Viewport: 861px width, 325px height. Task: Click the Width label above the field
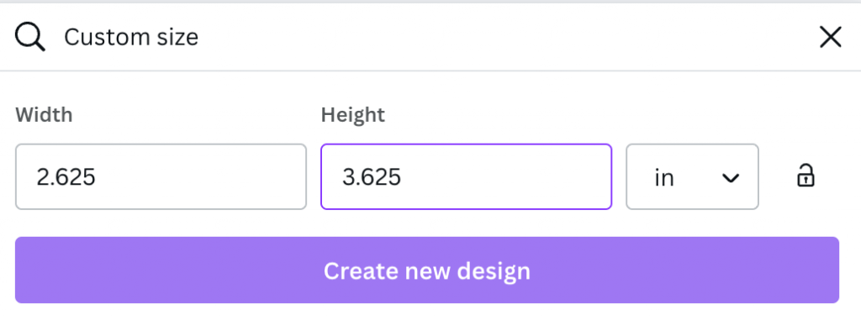(44, 115)
